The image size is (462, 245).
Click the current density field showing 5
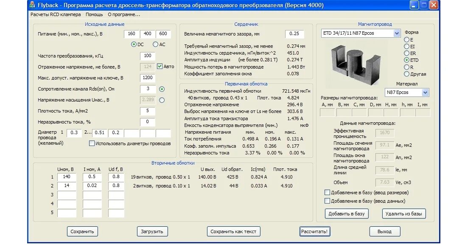[147, 111]
